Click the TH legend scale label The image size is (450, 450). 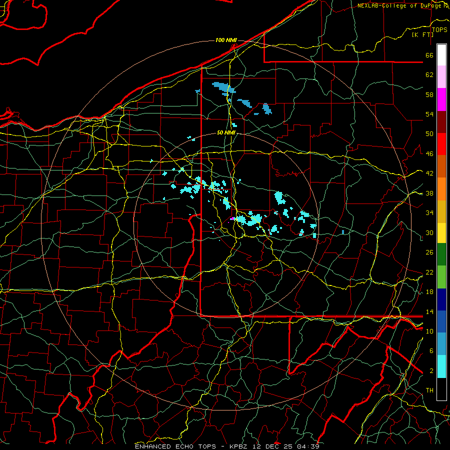[x=429, y=390]
